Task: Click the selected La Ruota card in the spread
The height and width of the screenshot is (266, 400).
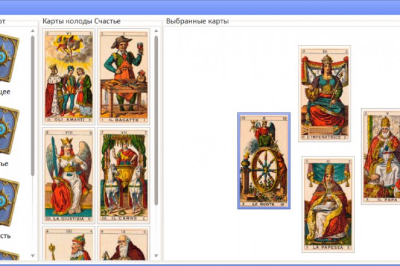Action: click(x=264, y=161)
